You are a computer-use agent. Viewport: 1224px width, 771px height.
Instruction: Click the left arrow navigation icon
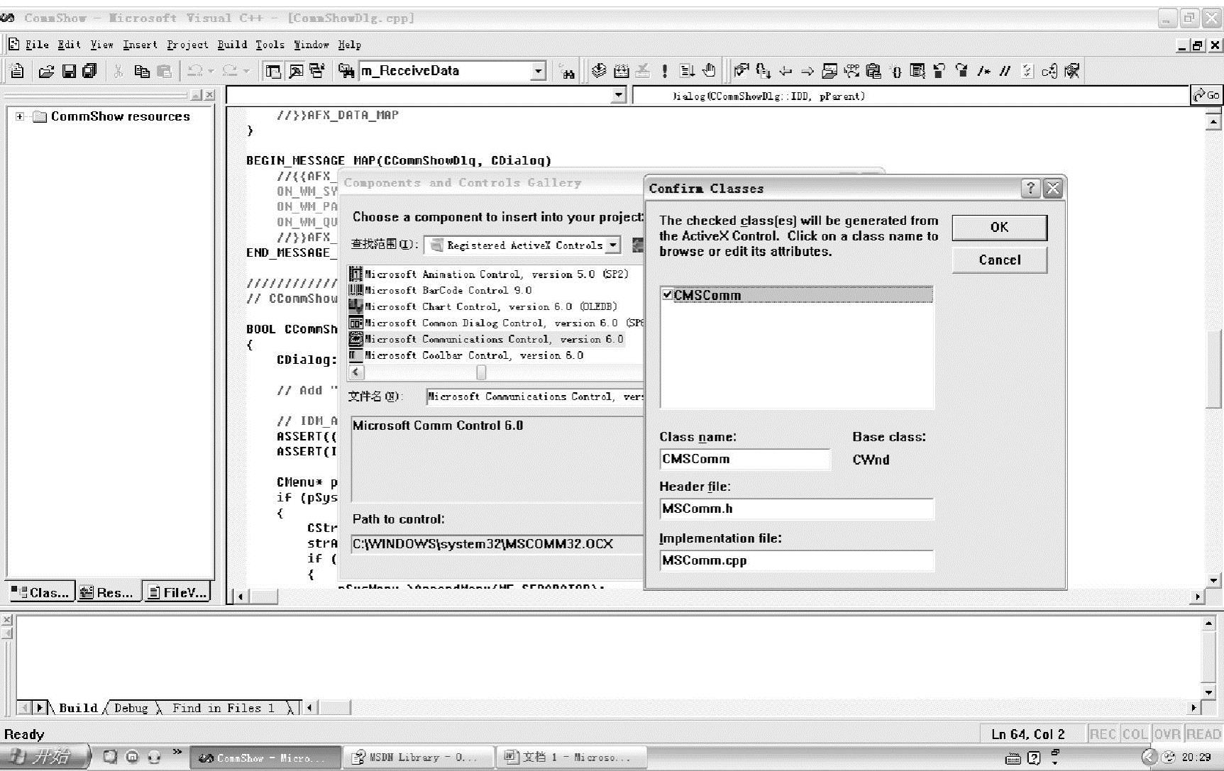tap(785, 71)
